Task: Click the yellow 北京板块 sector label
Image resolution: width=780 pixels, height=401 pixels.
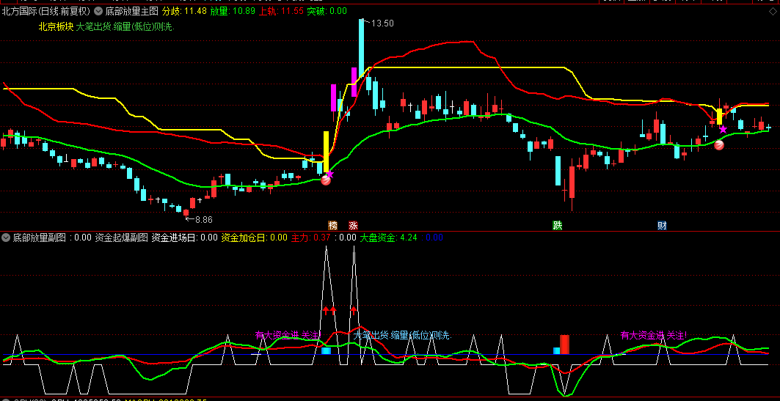Action: point(56,27)
